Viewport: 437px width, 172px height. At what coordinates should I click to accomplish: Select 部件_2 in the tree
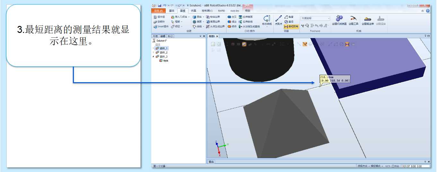(x=162, y=52)
